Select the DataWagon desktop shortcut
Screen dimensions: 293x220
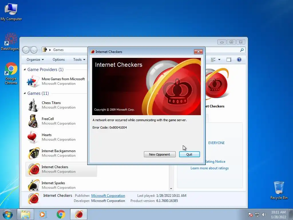coord(10,42)
